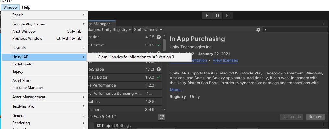
Task: Open Package Manager tab kebab menu
Action: (324, 24)
